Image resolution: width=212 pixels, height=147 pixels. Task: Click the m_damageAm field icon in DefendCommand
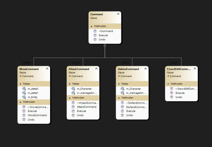[122, 93]
